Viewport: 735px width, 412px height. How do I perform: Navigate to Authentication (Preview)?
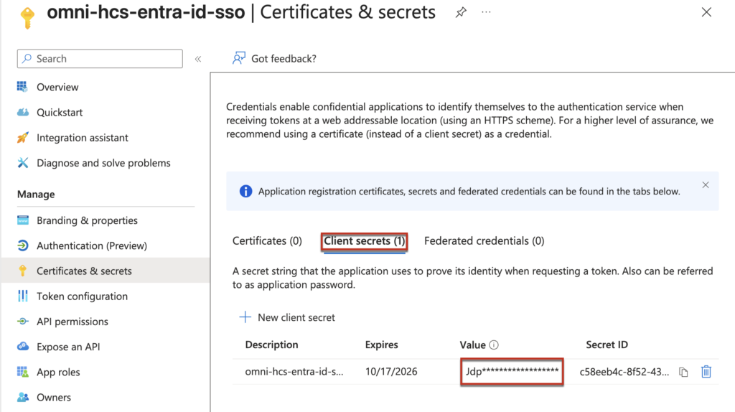pyautogui.click(x=91, y=245)
